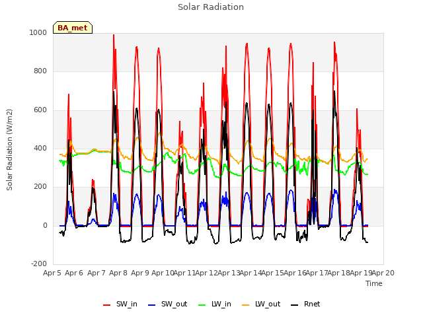Click the BA_met label box

(73, 28)
